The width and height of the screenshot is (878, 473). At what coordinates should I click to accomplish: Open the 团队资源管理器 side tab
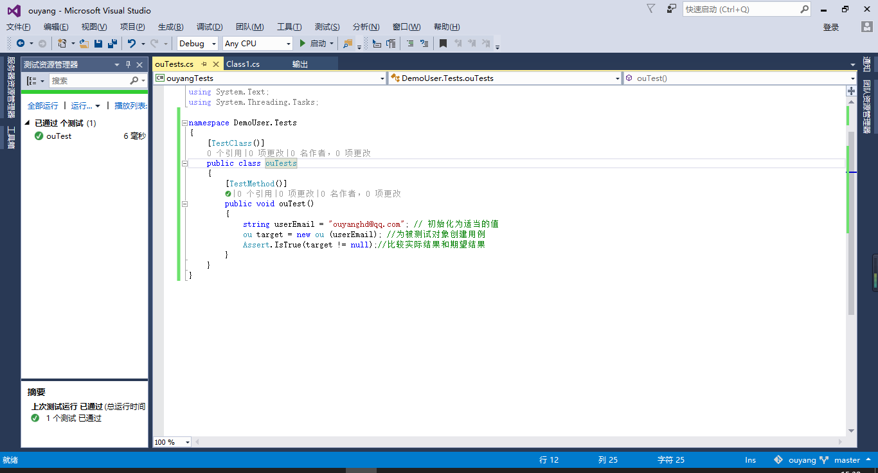pyautogui.click(x=866, y=105)
